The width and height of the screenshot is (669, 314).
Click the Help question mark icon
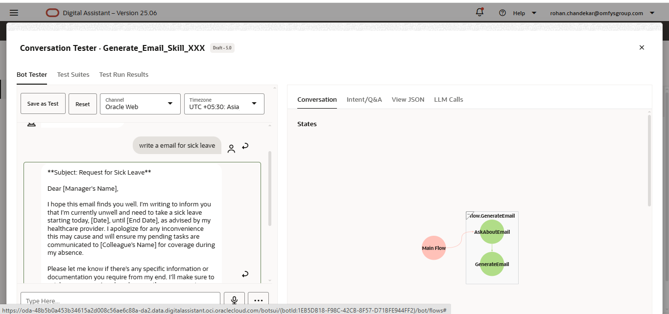[x=502, y=13]
